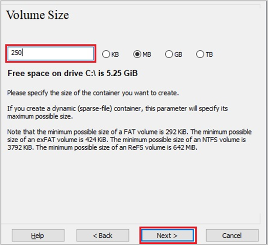Click the 'MB' label text

click(147, 55)
